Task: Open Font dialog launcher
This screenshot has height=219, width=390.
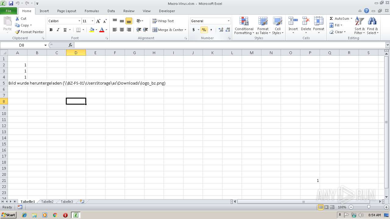Action: point(107,38)
